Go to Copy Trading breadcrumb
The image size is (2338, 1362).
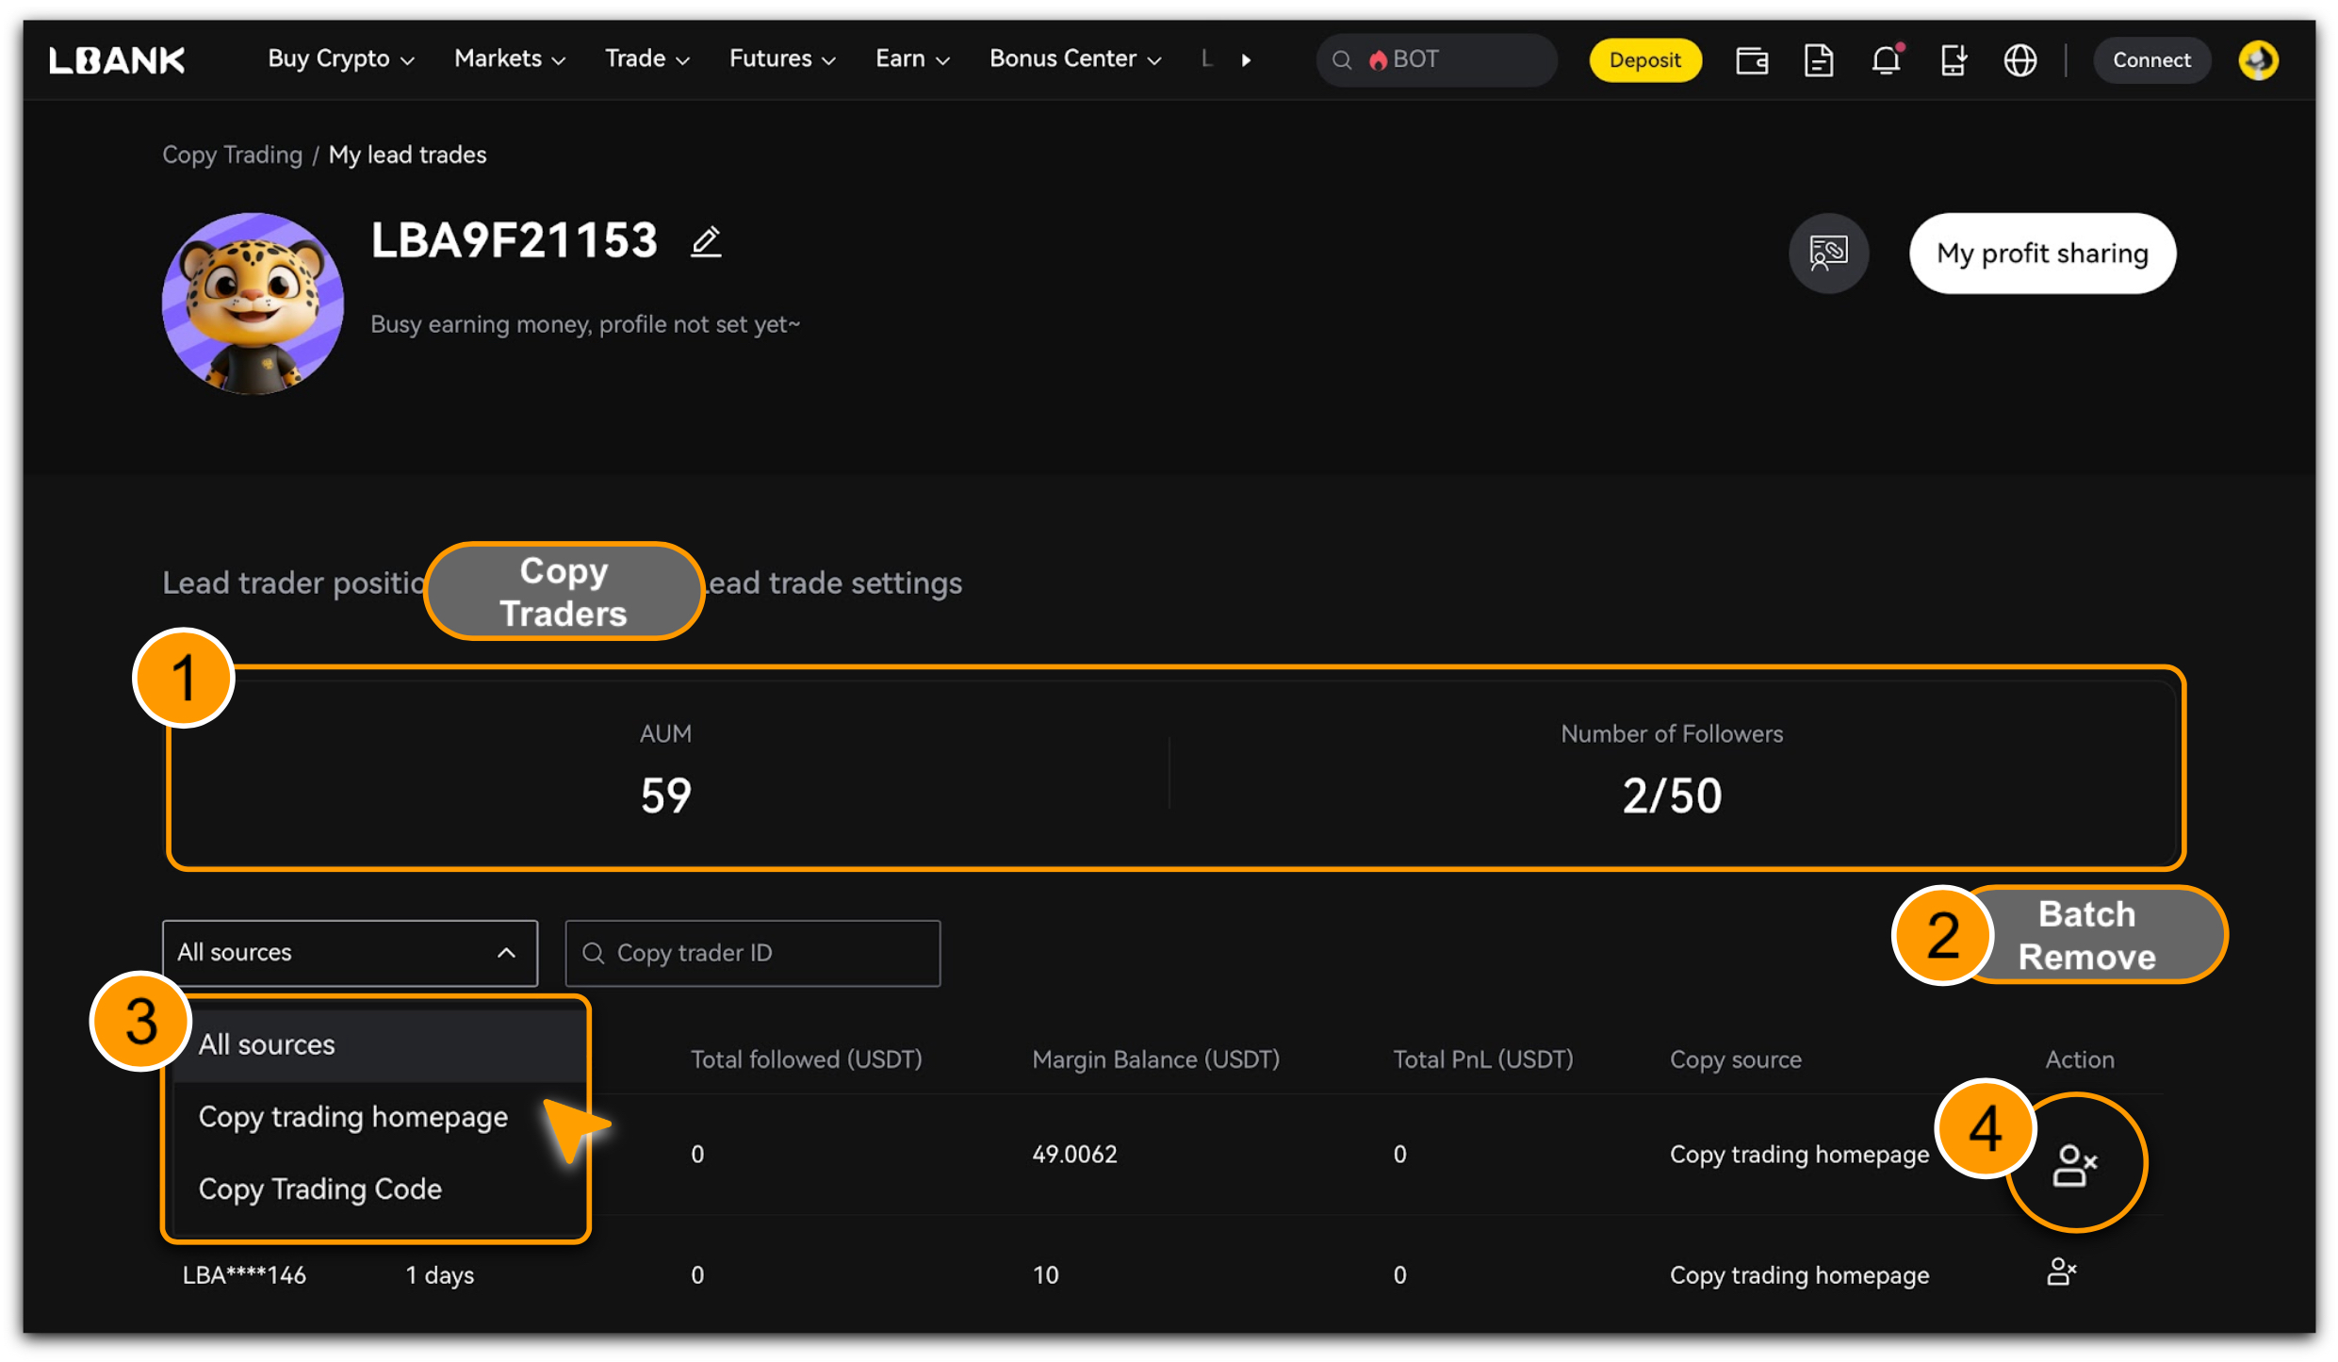(232, 155)
